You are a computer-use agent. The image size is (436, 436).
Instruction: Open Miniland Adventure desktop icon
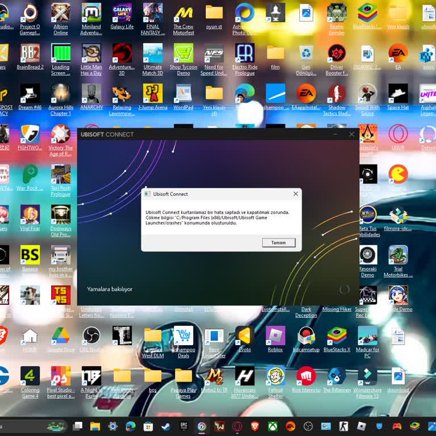(x=91, y=19)
